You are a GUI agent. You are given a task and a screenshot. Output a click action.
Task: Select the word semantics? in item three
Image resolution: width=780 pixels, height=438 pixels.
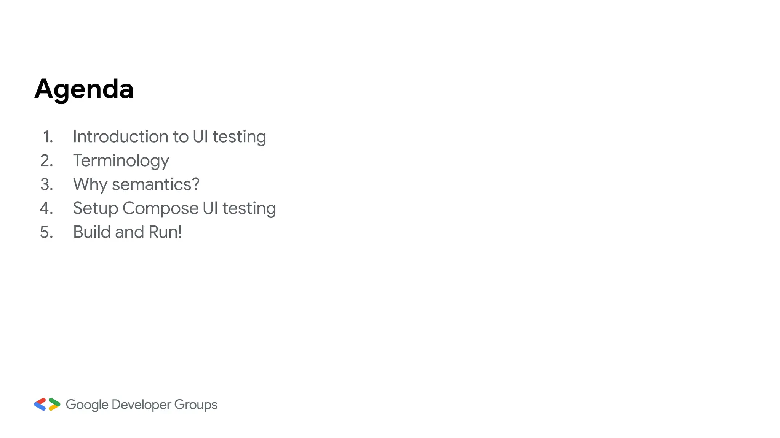[x=155, y=184]
